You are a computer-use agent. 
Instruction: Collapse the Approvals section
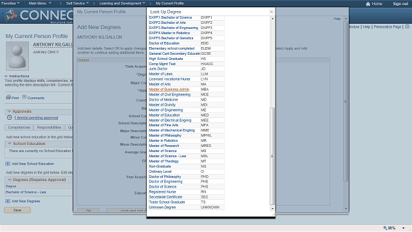click(10, 111)
